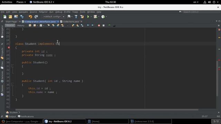Open the Debug Project dropdown arrow

[99, 17]
